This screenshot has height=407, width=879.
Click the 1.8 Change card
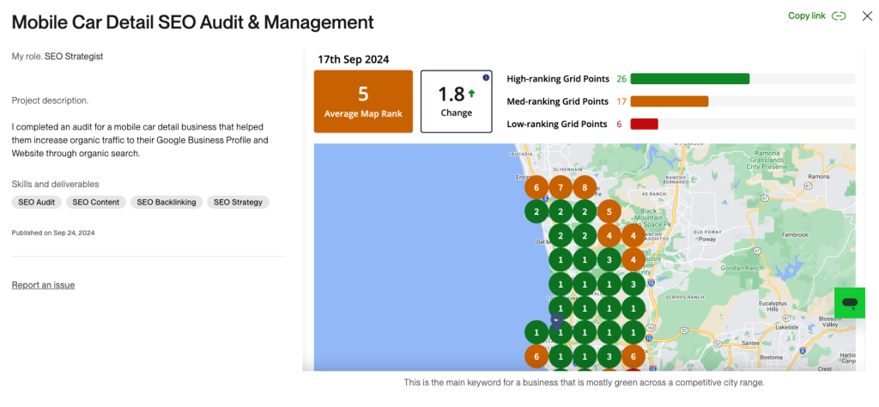(x=456, y=101)
